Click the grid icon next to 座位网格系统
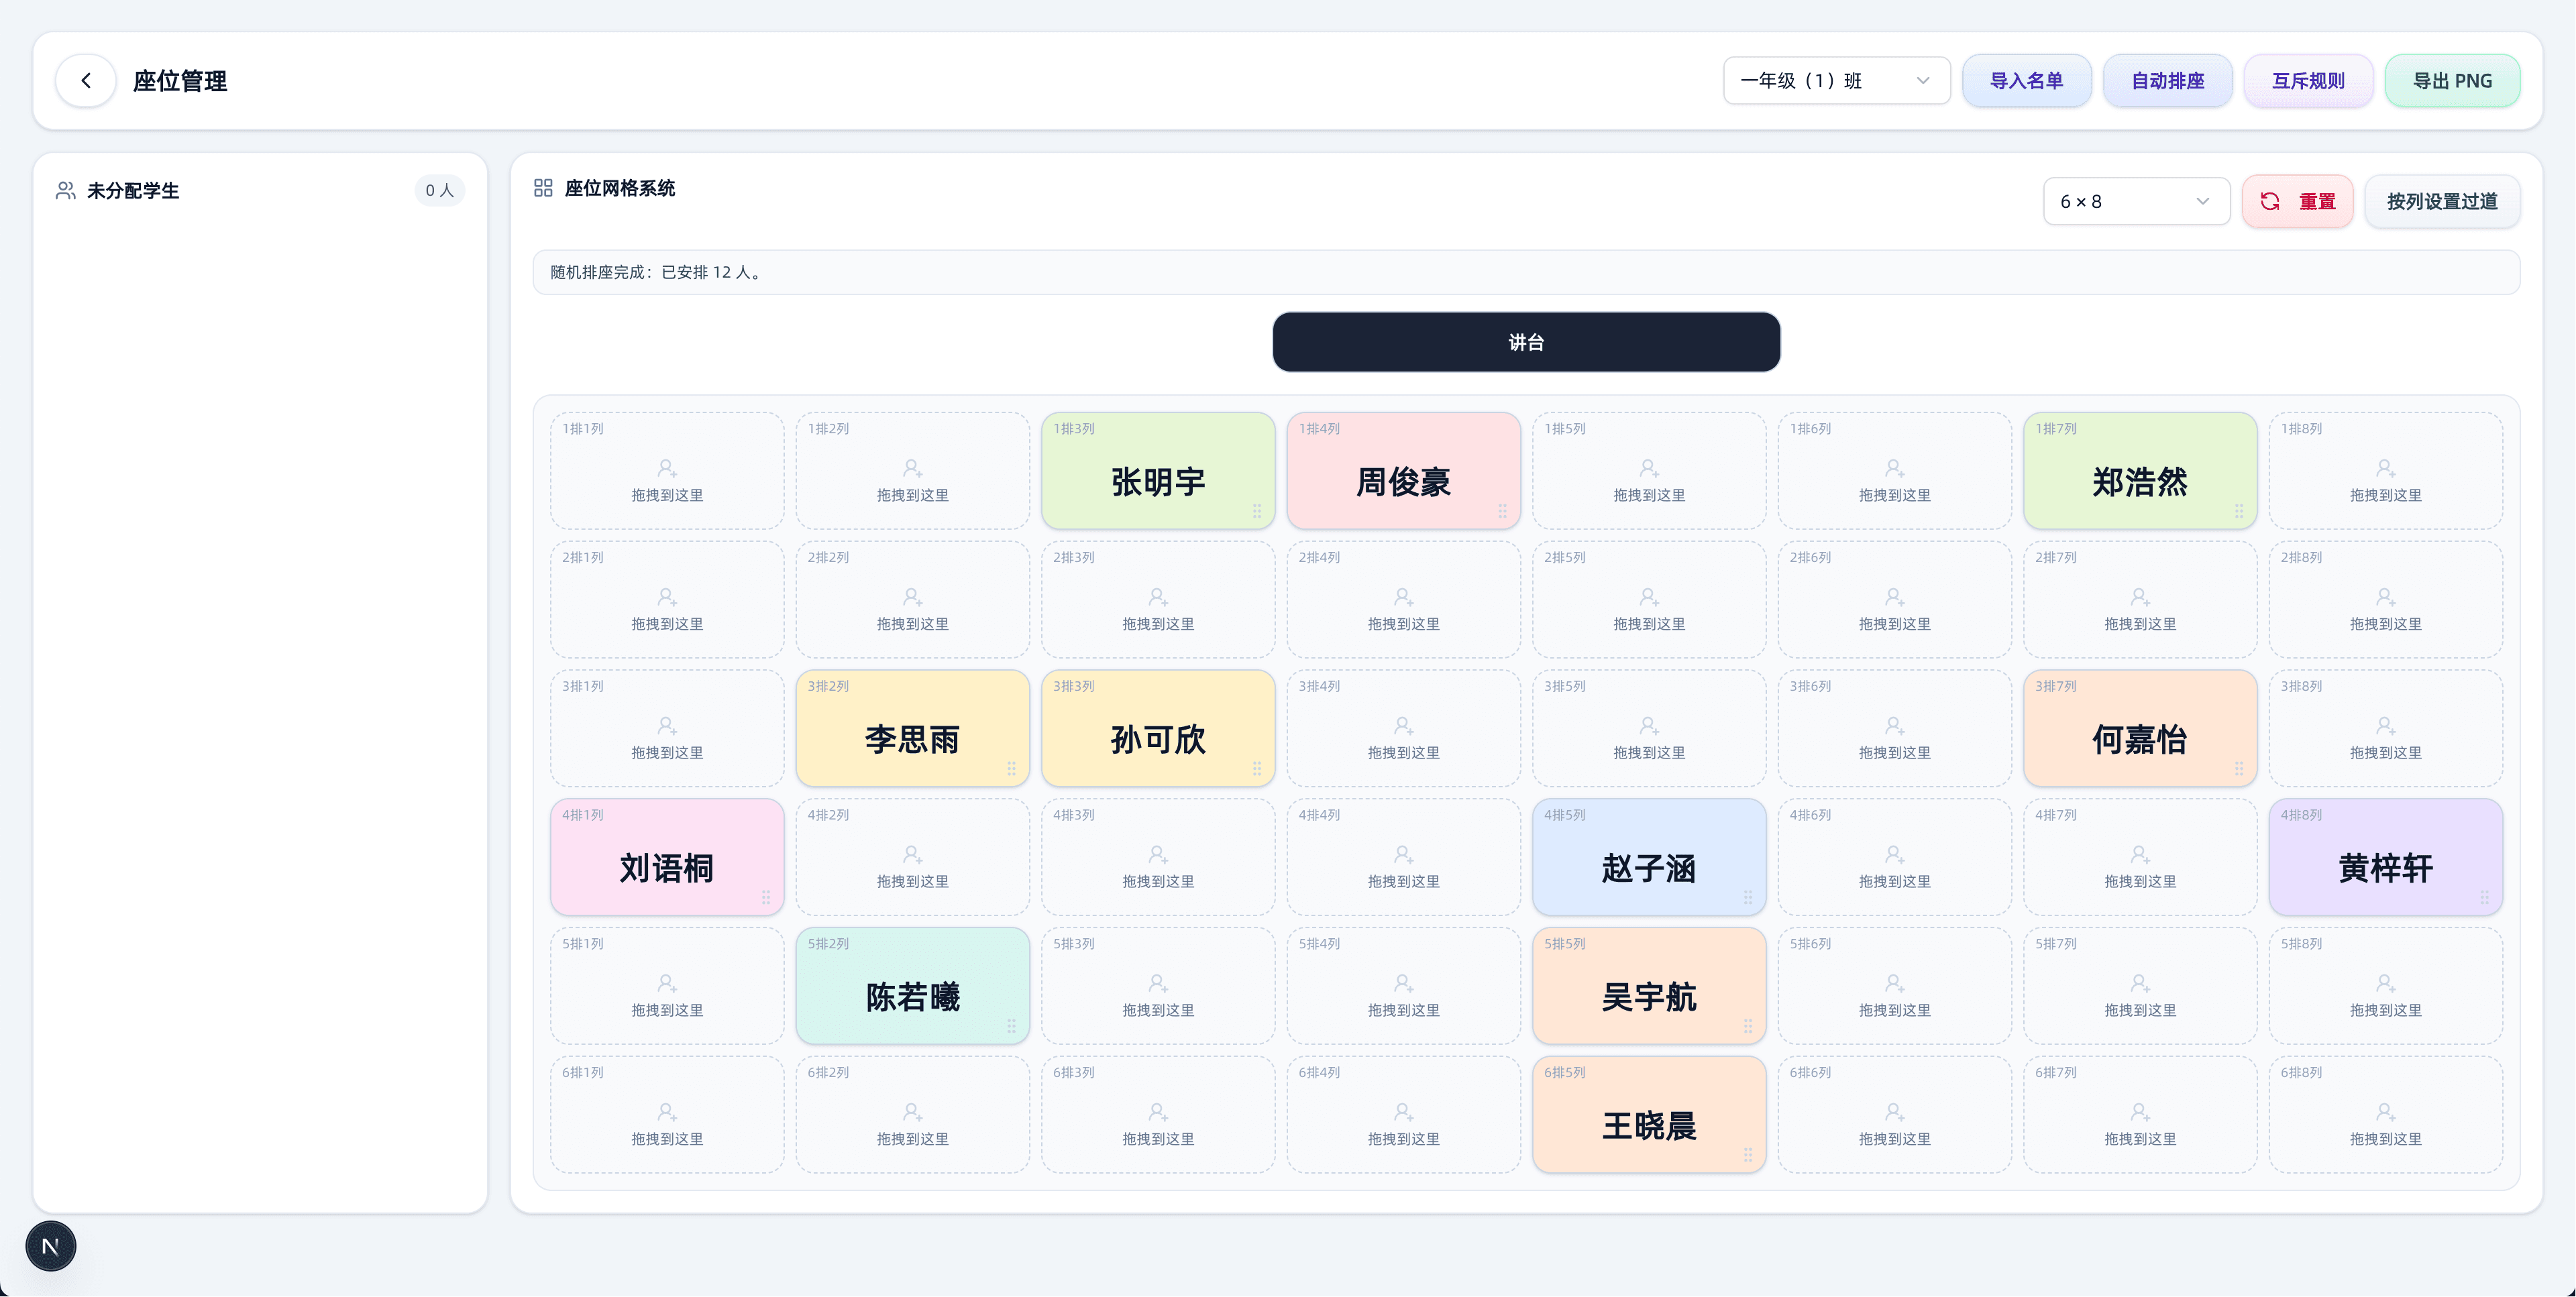The width and height of the screenshot is (2576, 1297). pyautogui.click(x=544, y=187)
